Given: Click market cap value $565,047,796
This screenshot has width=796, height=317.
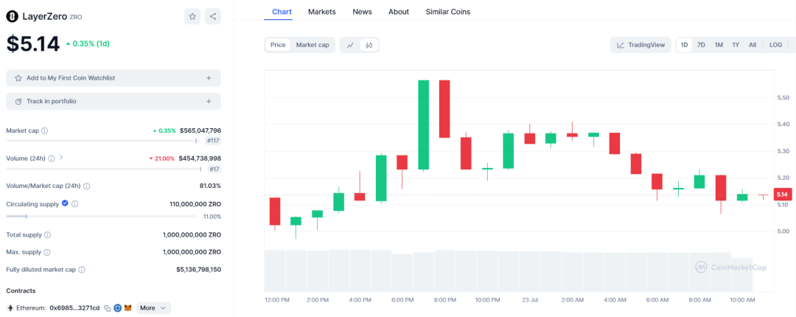Looking at the screenshot, I should [x=200, y=130].
